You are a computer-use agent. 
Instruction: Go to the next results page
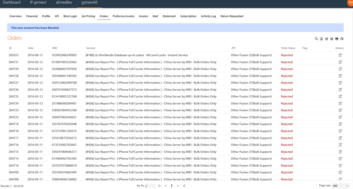point(178,186)
